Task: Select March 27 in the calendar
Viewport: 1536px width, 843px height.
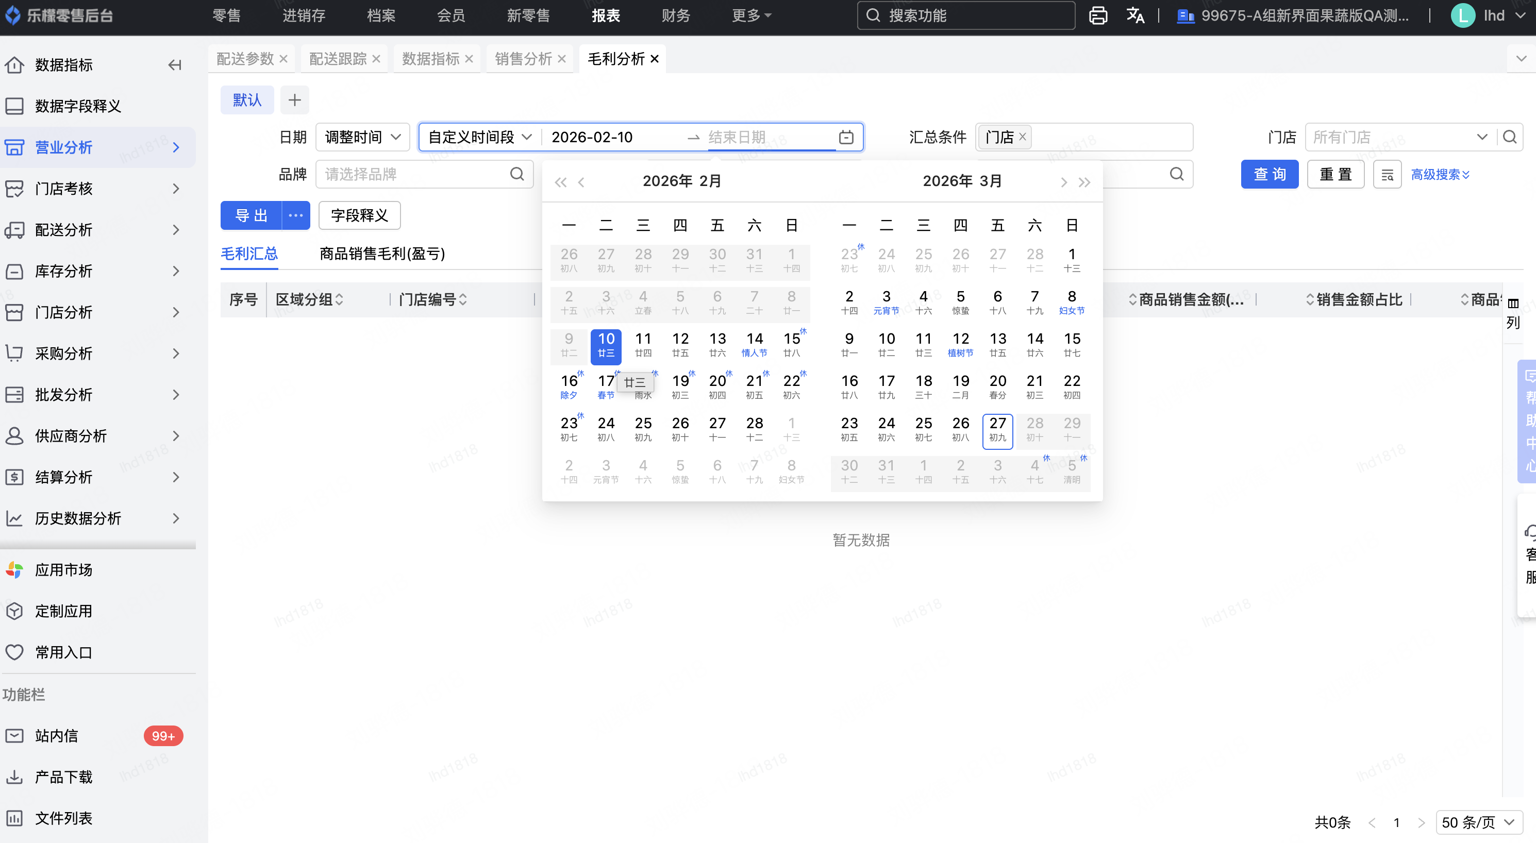Action: click(x=997, y=429)
